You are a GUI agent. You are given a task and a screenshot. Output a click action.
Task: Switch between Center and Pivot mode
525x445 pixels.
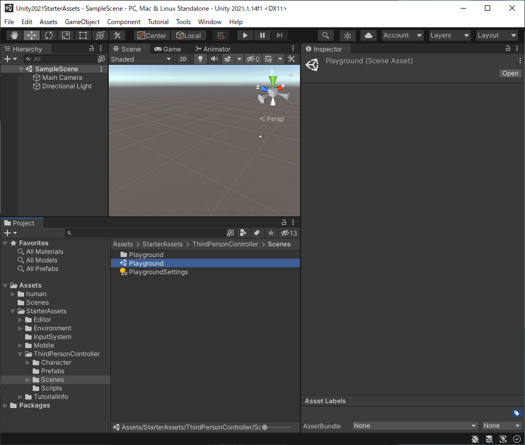click(152, 35)
